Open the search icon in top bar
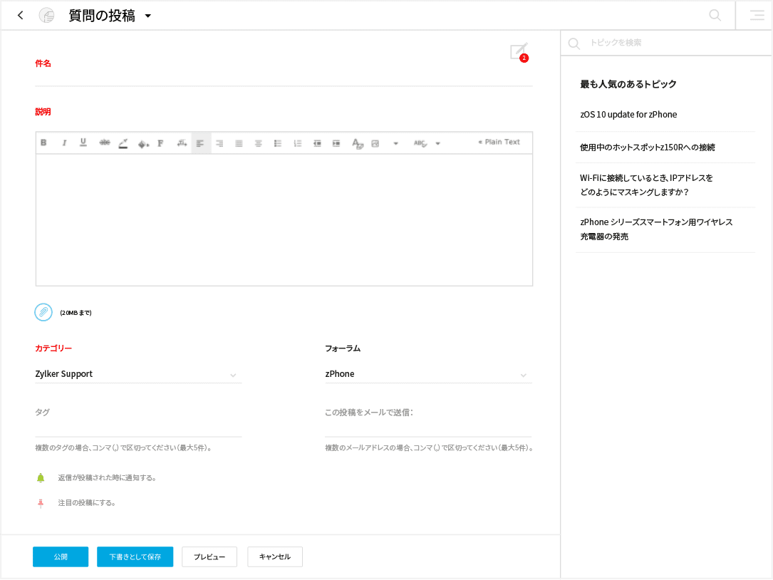This screenshot has width=773, height=580. coord(715,15)
